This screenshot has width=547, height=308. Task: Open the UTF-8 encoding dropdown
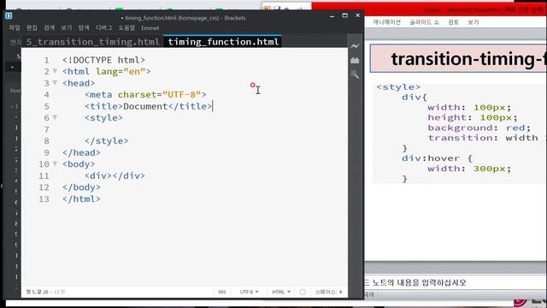pyautogui.click(x=249, y=292)
